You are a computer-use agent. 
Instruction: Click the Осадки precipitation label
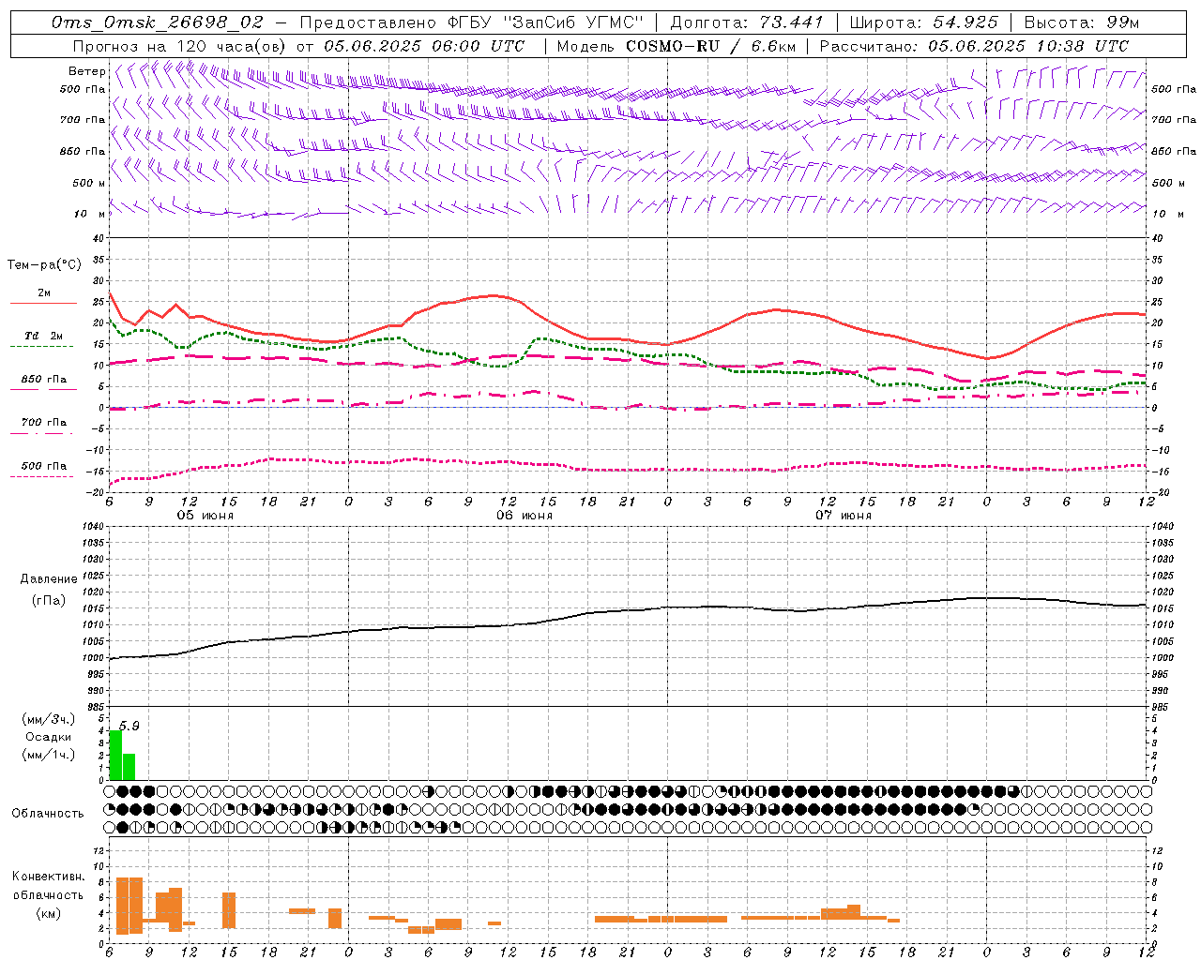pyautogui.click(x=48, y=737)
